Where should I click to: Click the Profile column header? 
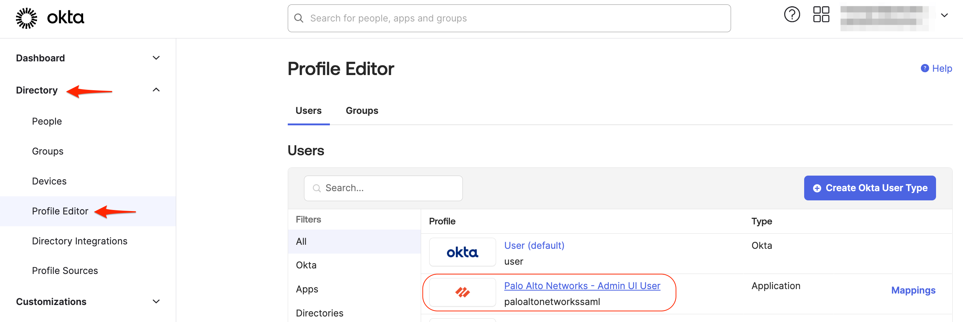(x=442, y=221)
